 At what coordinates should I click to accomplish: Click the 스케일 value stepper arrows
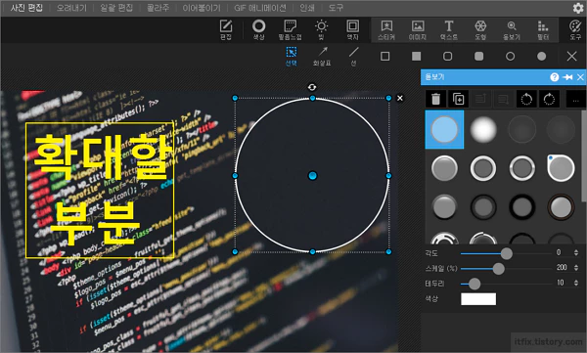pos(576,268)
